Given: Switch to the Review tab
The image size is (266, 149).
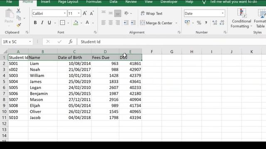Looking at the screenshot, I should coord(131,2).
